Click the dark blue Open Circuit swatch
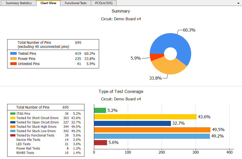This screenshot has height=159, width=242. click(13, 122)
